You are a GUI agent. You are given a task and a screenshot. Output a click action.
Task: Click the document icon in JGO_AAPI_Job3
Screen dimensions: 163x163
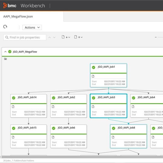(x=93, y=107)
